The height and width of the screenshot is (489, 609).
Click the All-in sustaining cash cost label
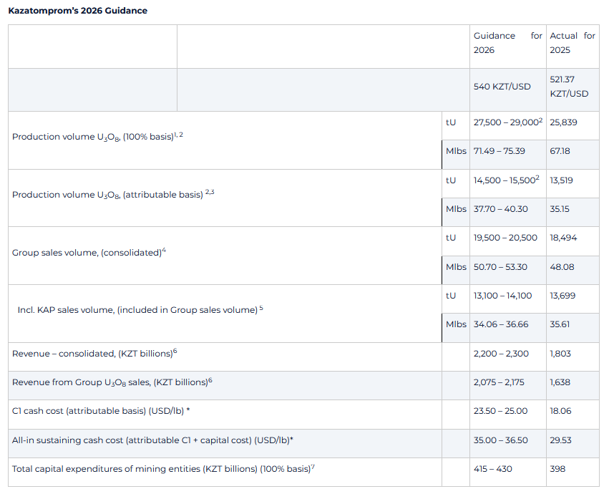[x=152, y=440]
